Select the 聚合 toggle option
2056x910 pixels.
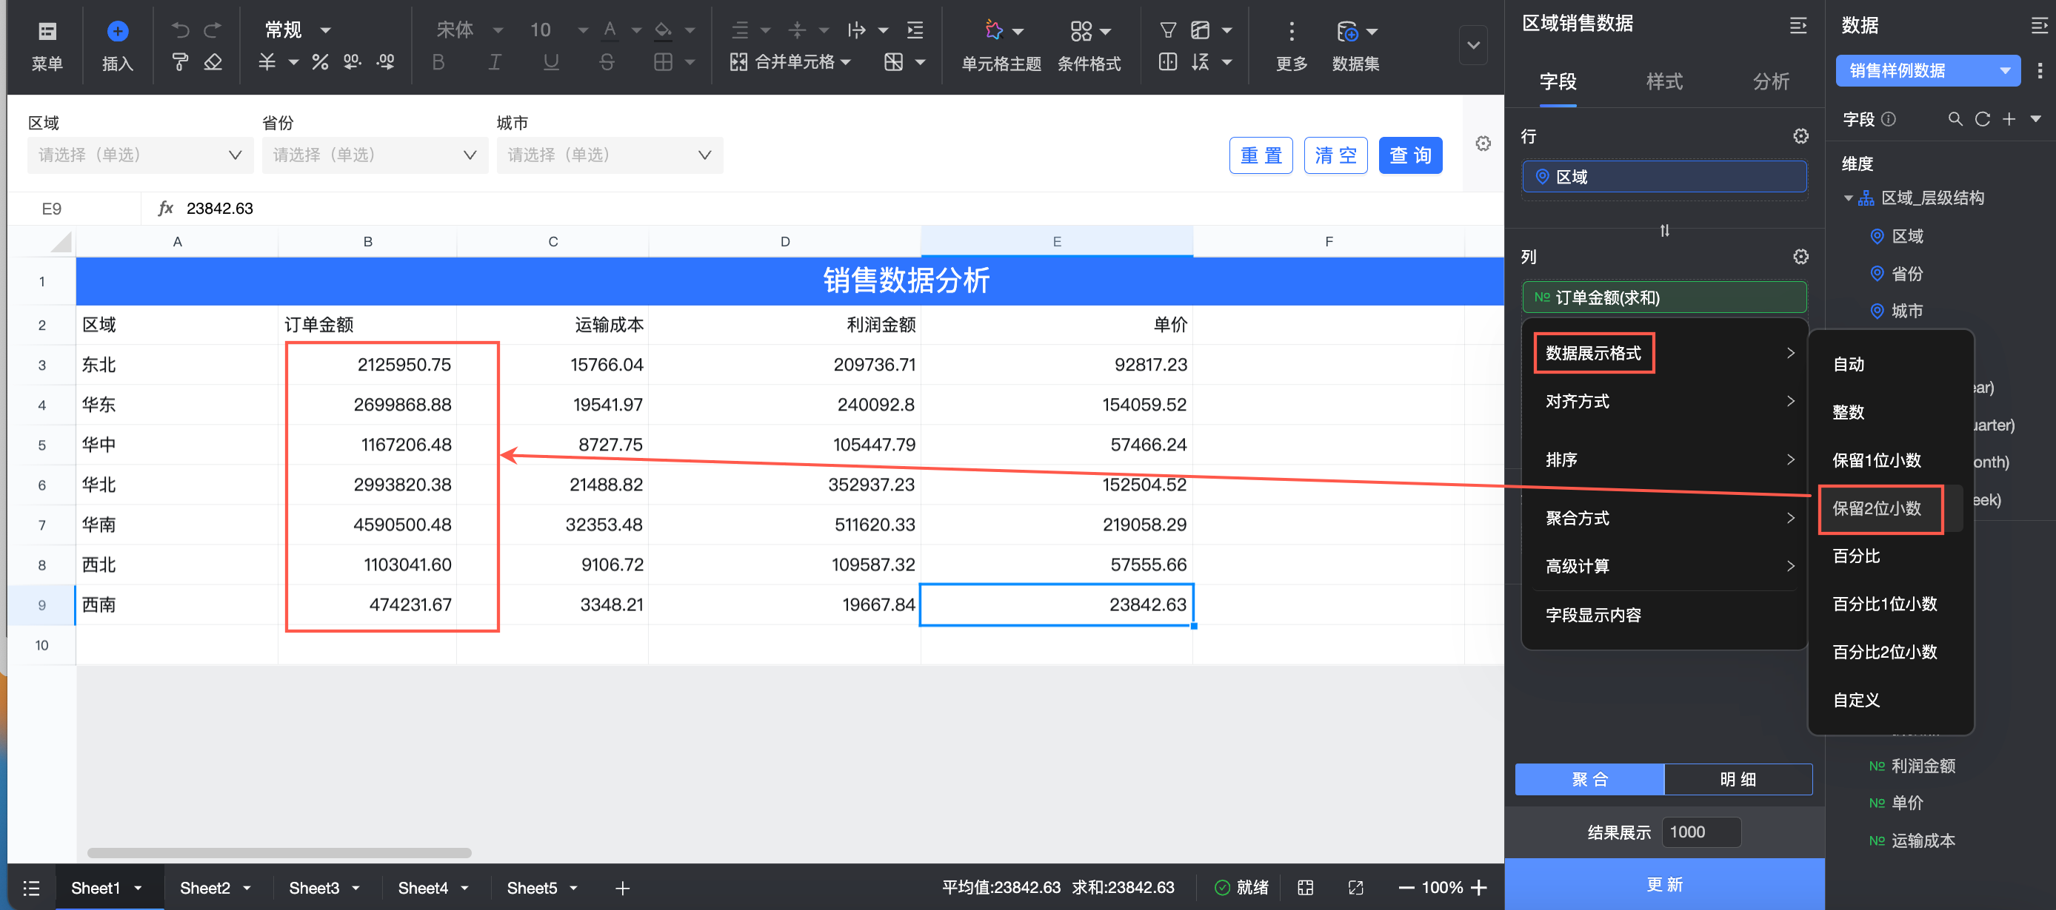point(1589,779)
